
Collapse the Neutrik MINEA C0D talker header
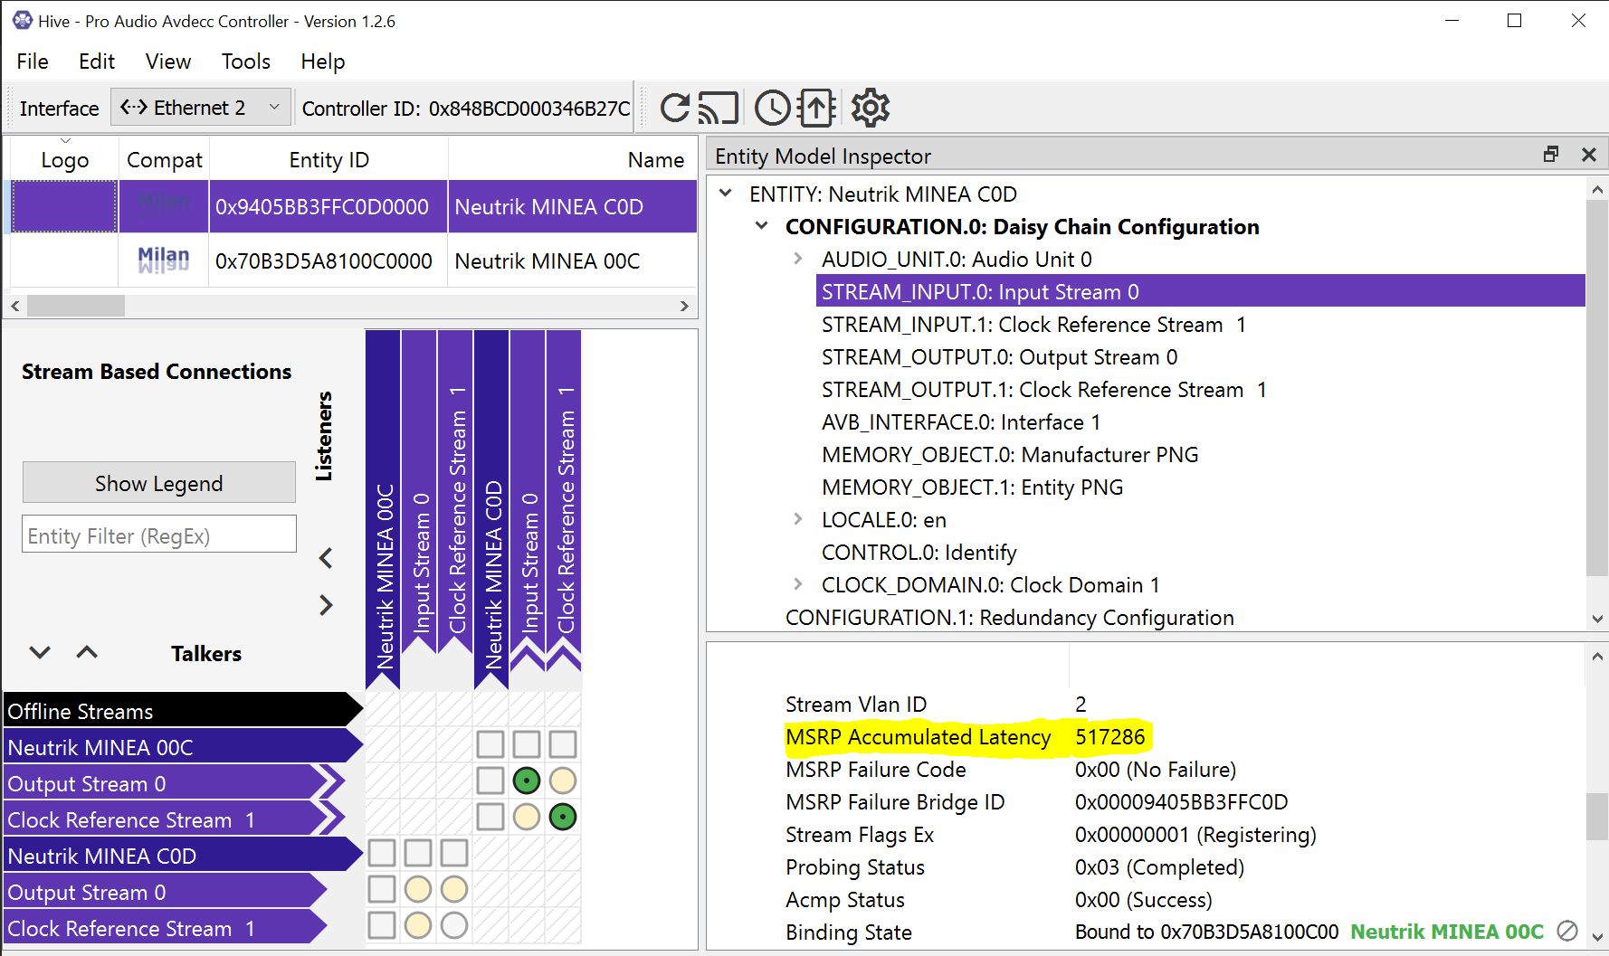[183, 856]
